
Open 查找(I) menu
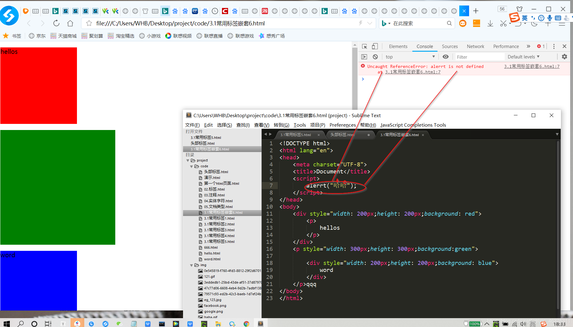(x=243, y=125)
